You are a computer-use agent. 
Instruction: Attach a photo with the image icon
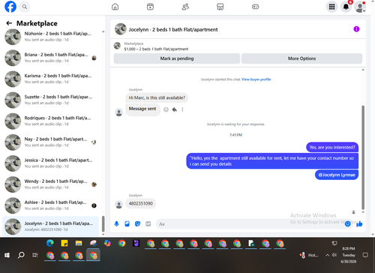127,223
